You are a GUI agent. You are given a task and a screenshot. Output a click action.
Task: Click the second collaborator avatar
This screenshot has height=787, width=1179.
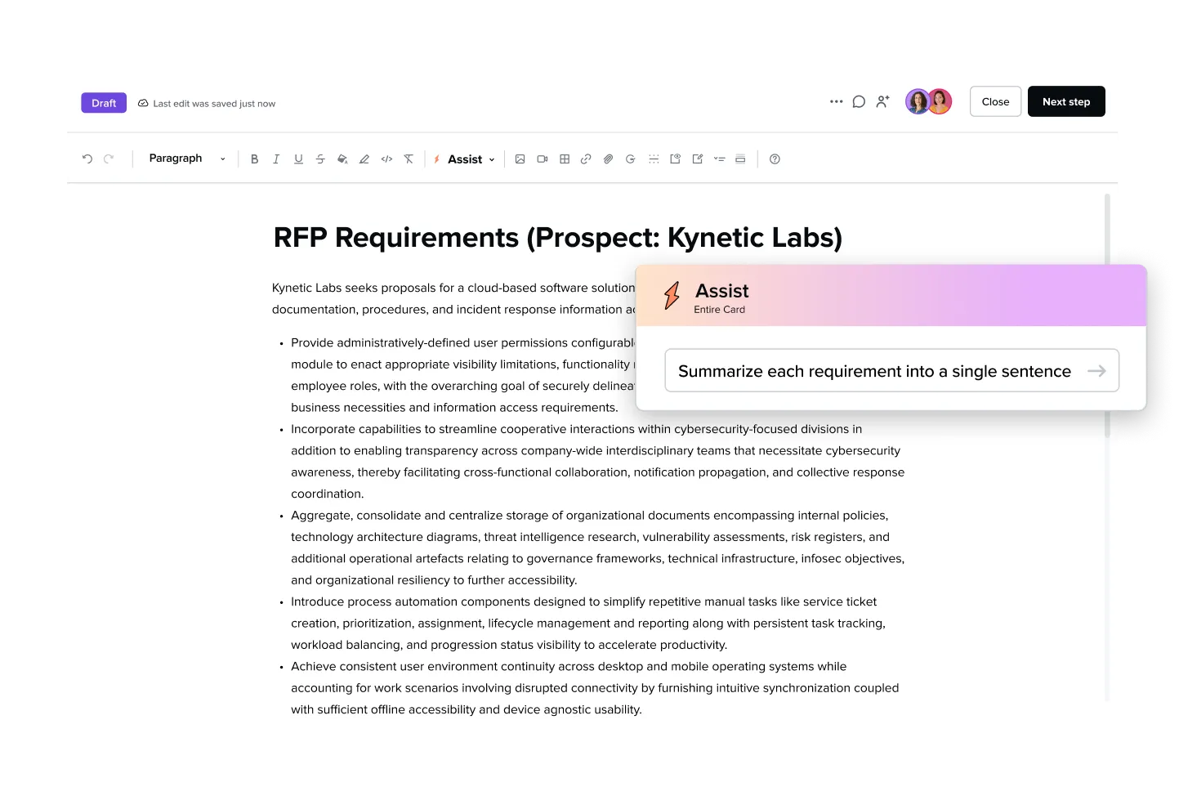940,101
